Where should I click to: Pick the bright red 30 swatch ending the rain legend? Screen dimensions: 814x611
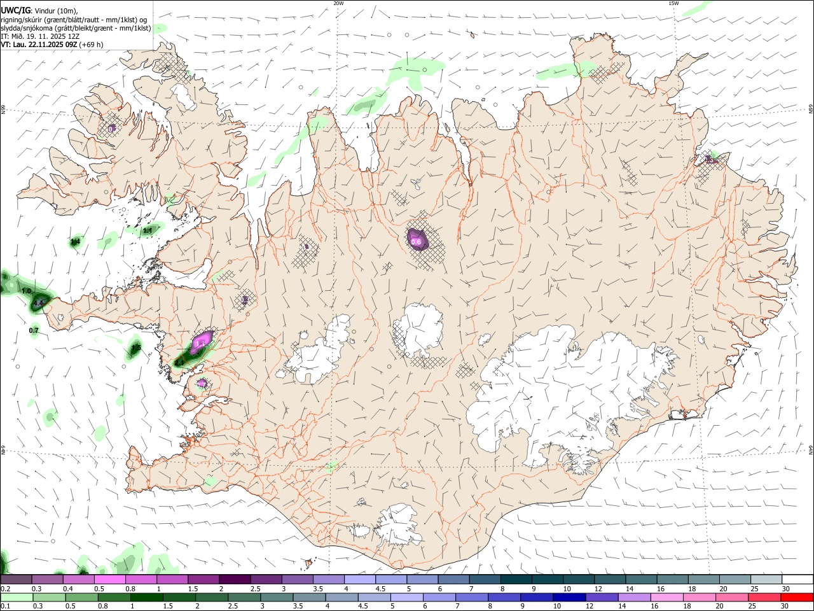pos(796,597)
